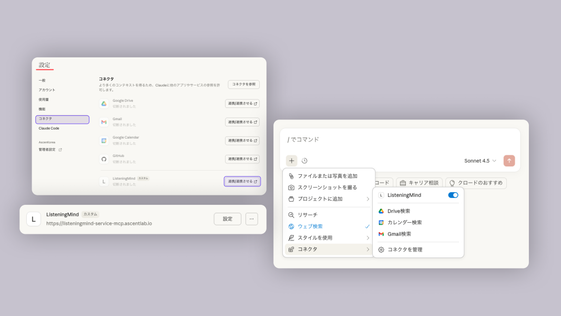Click the plus attachment icon in the chat input

point(291,161)
